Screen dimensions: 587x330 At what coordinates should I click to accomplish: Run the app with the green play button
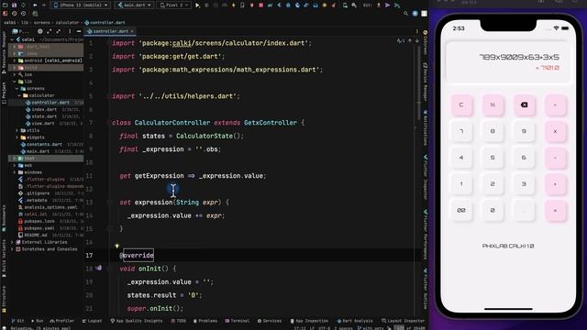click(197, 5)
